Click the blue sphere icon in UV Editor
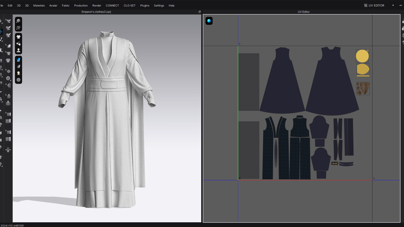 209,21
